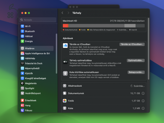This screenshot has height=123, width=164.
Task: Open Wi-Fi settings in sidebar
Action: point(28,26)
